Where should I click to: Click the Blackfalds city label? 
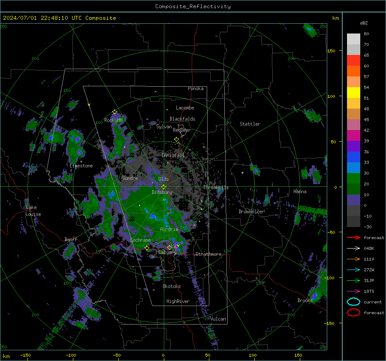182,119
